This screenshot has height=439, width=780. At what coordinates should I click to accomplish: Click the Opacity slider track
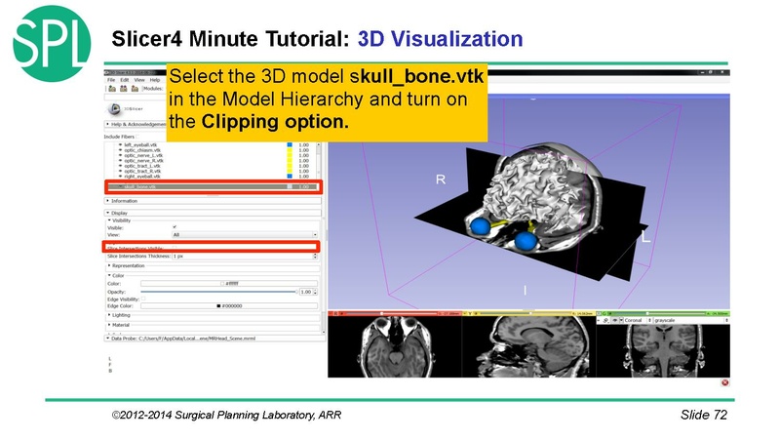(x=218, y=292)
